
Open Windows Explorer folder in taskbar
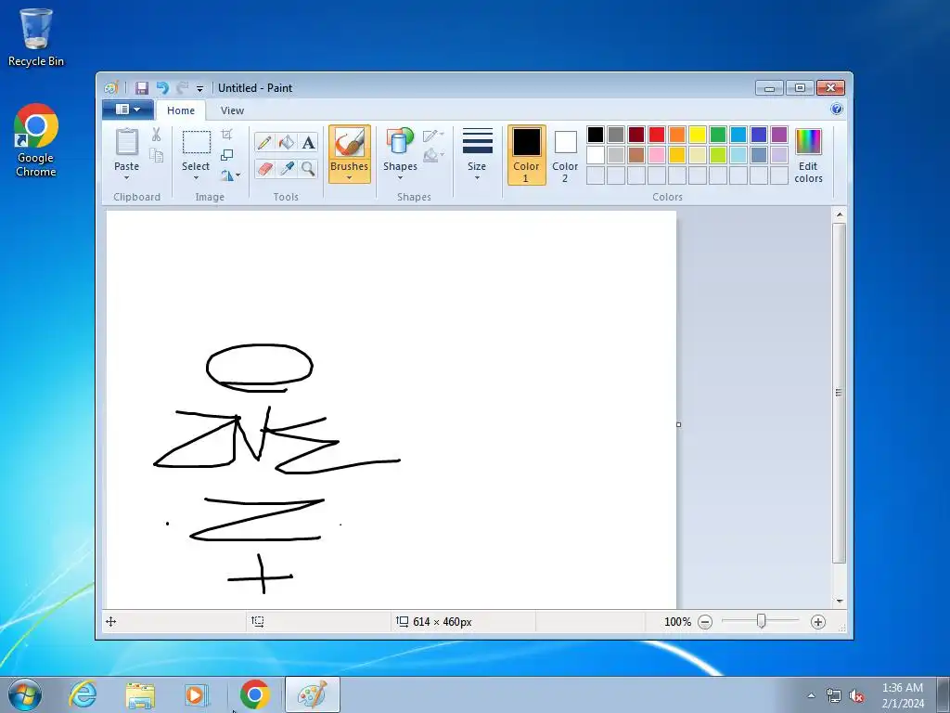140,694
